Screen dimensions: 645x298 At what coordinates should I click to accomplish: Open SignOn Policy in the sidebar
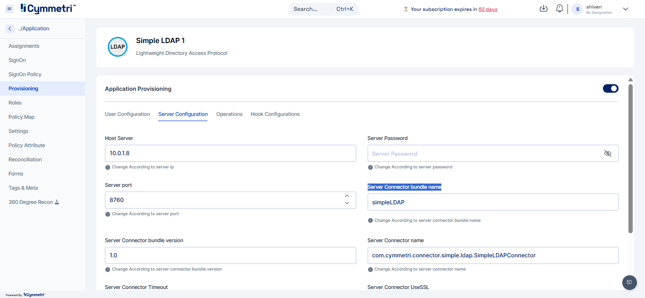[43, 74]
